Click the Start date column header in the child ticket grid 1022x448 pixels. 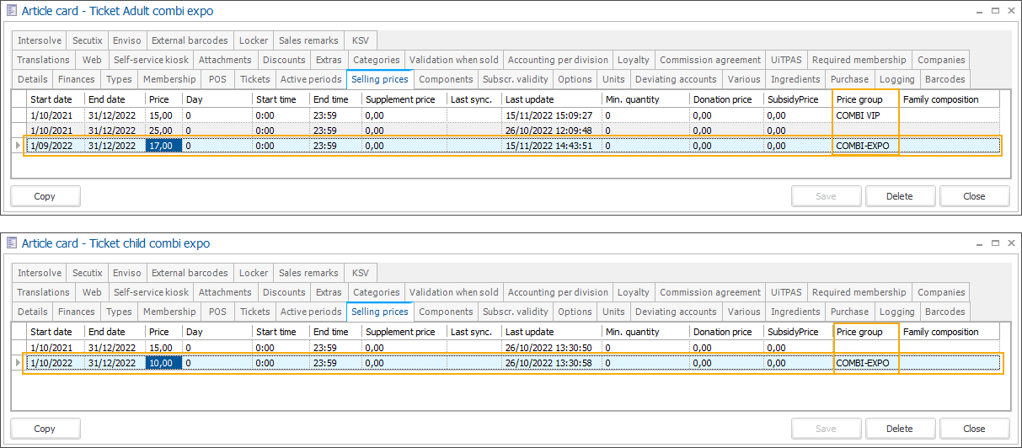(x=52, y=333)
